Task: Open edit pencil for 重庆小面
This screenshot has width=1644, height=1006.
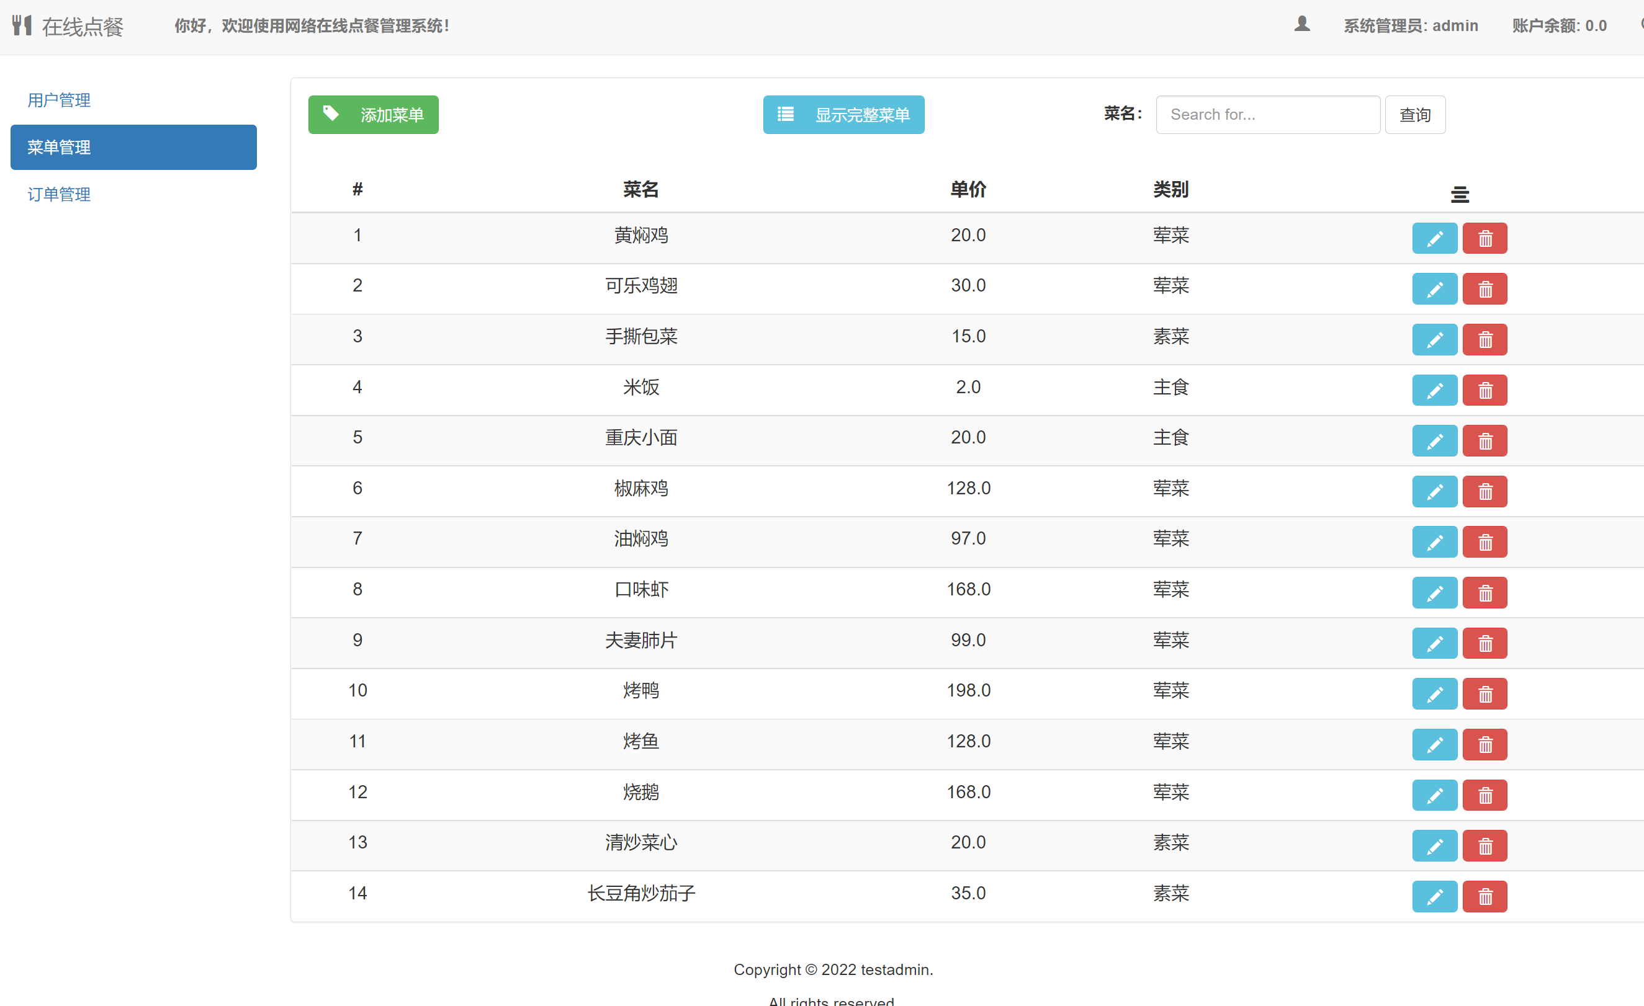Action: [x=1434, y=440]
